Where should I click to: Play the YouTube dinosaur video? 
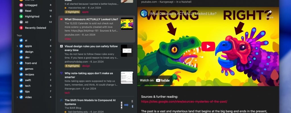(208, 46)
